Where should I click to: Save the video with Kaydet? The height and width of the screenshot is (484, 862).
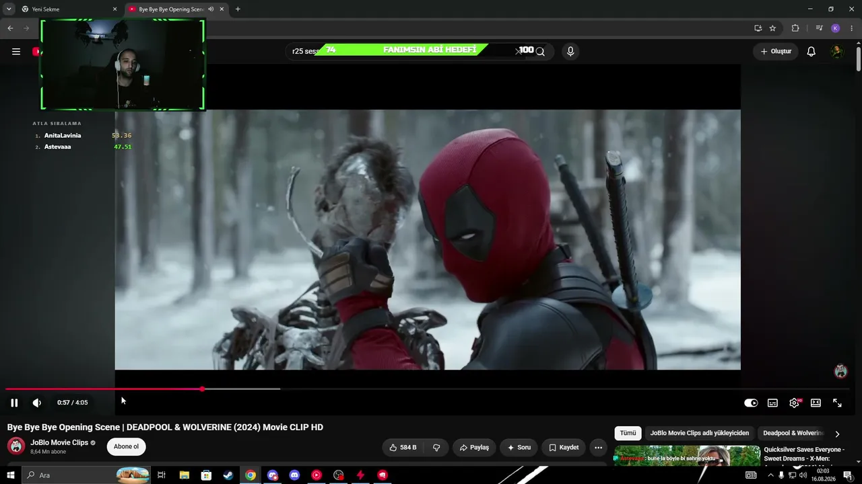pyautogui.click(x=564, y=448)
